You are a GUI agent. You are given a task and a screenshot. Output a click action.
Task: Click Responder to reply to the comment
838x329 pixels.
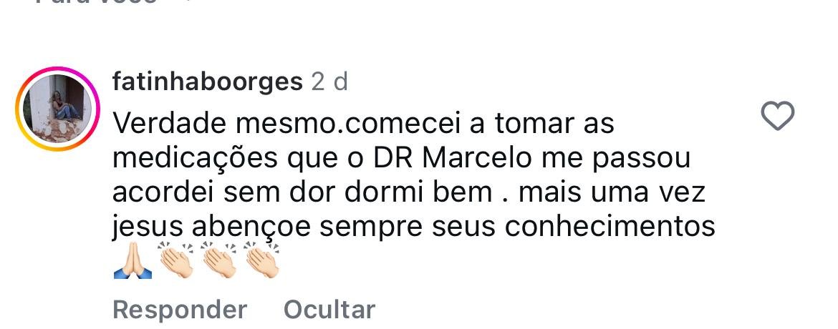point(180,310)
